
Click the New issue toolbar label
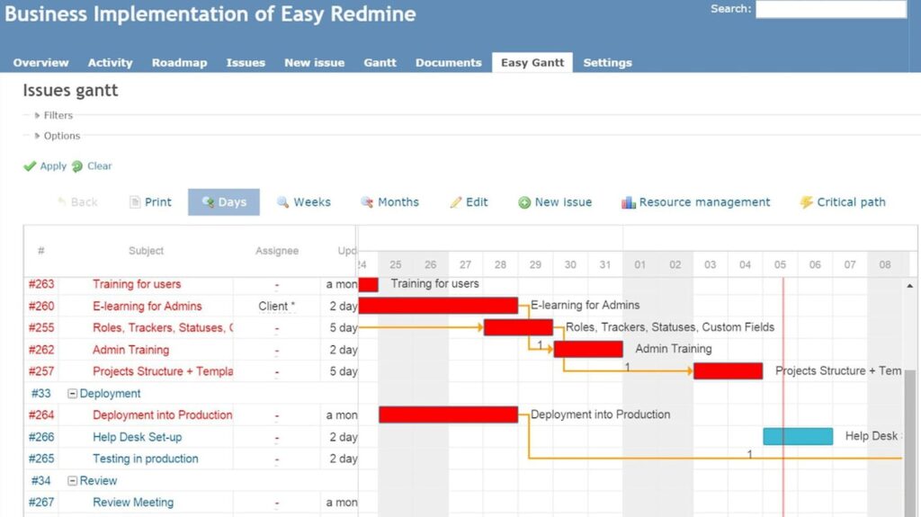563,202
